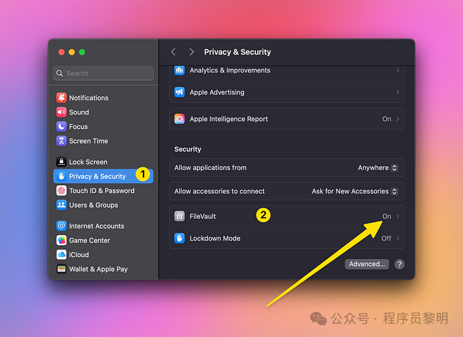Click the Sound speaker icon
463x337 pixels.
[62, 112]
